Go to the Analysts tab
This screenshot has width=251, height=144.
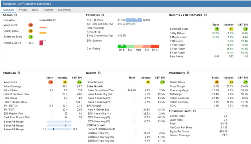point(48,10)
